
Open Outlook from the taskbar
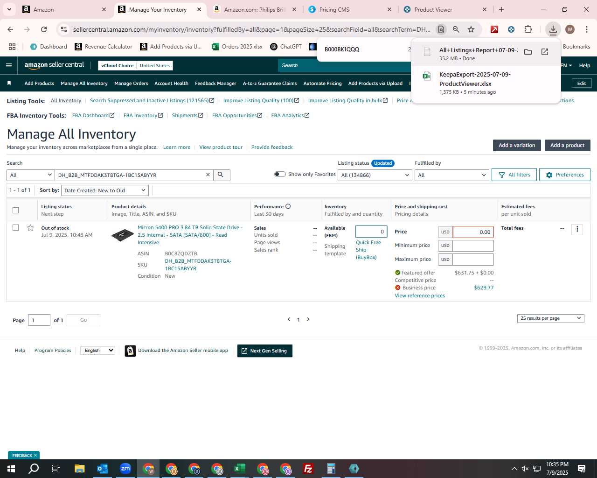coord(103,469)
